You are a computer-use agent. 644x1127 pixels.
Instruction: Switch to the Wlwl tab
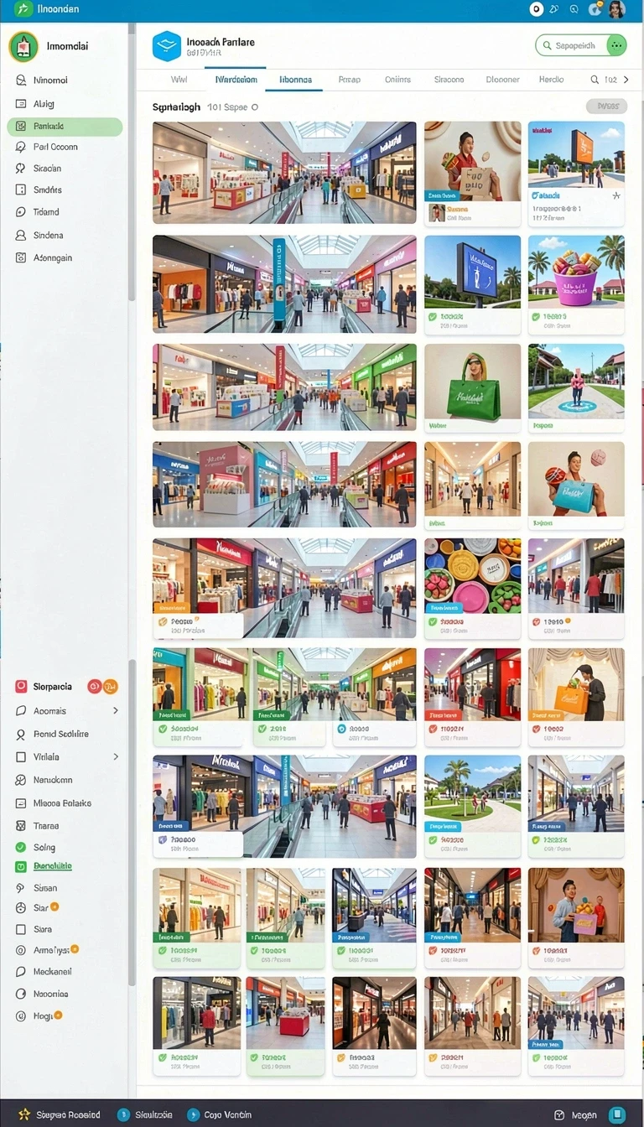[179, 80]
